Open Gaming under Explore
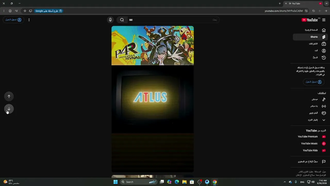The image size is (330, 186). pos(310,113)
